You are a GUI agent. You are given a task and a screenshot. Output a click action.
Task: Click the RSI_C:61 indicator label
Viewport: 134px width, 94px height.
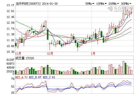[x=49, y=77]
